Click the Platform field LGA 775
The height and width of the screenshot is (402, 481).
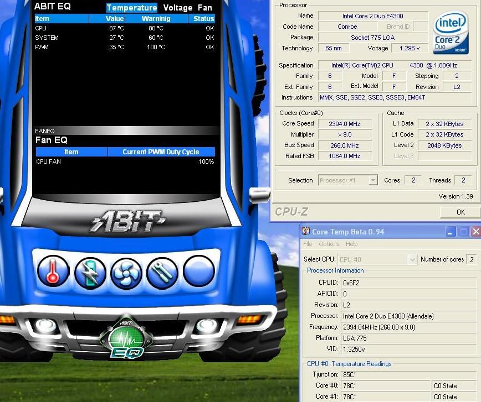click(408, 338)
